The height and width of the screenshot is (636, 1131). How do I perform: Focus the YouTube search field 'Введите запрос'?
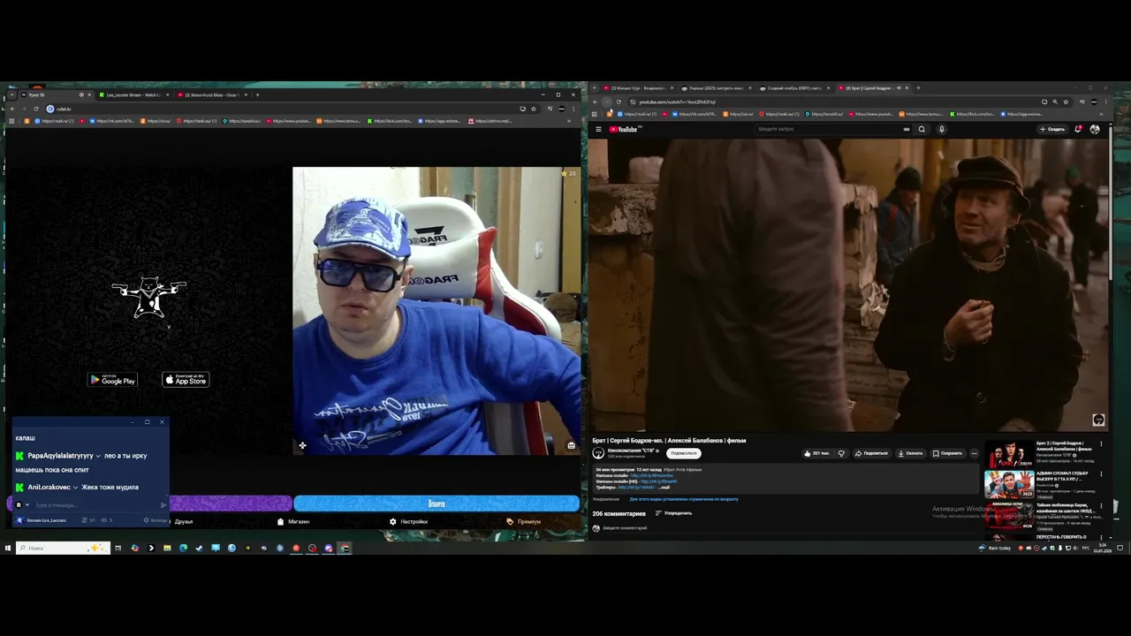click(831, 129)
